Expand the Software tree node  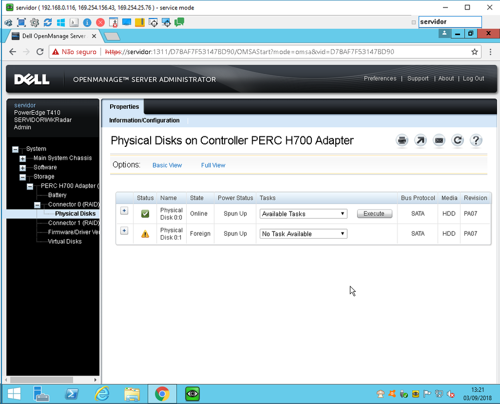23,168
